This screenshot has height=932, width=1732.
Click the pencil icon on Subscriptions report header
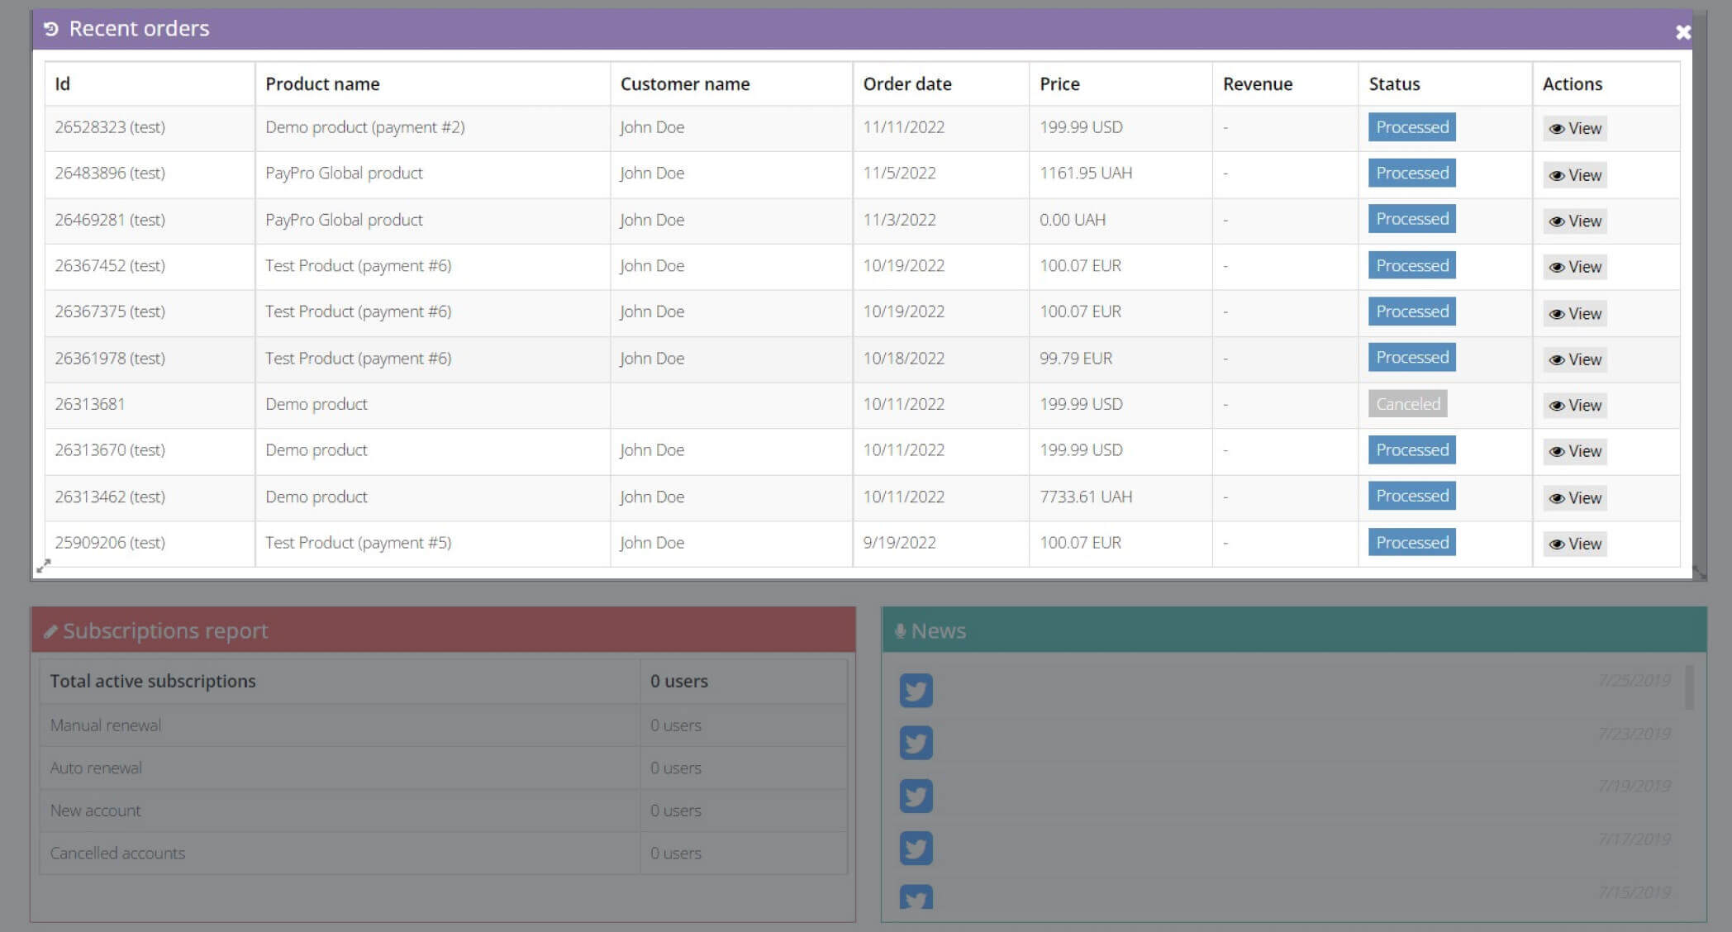coord(52,630)
